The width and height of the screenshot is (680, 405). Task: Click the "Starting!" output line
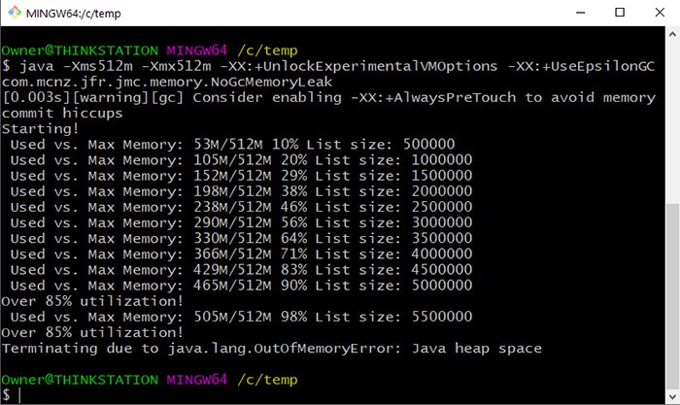(38, 128)
